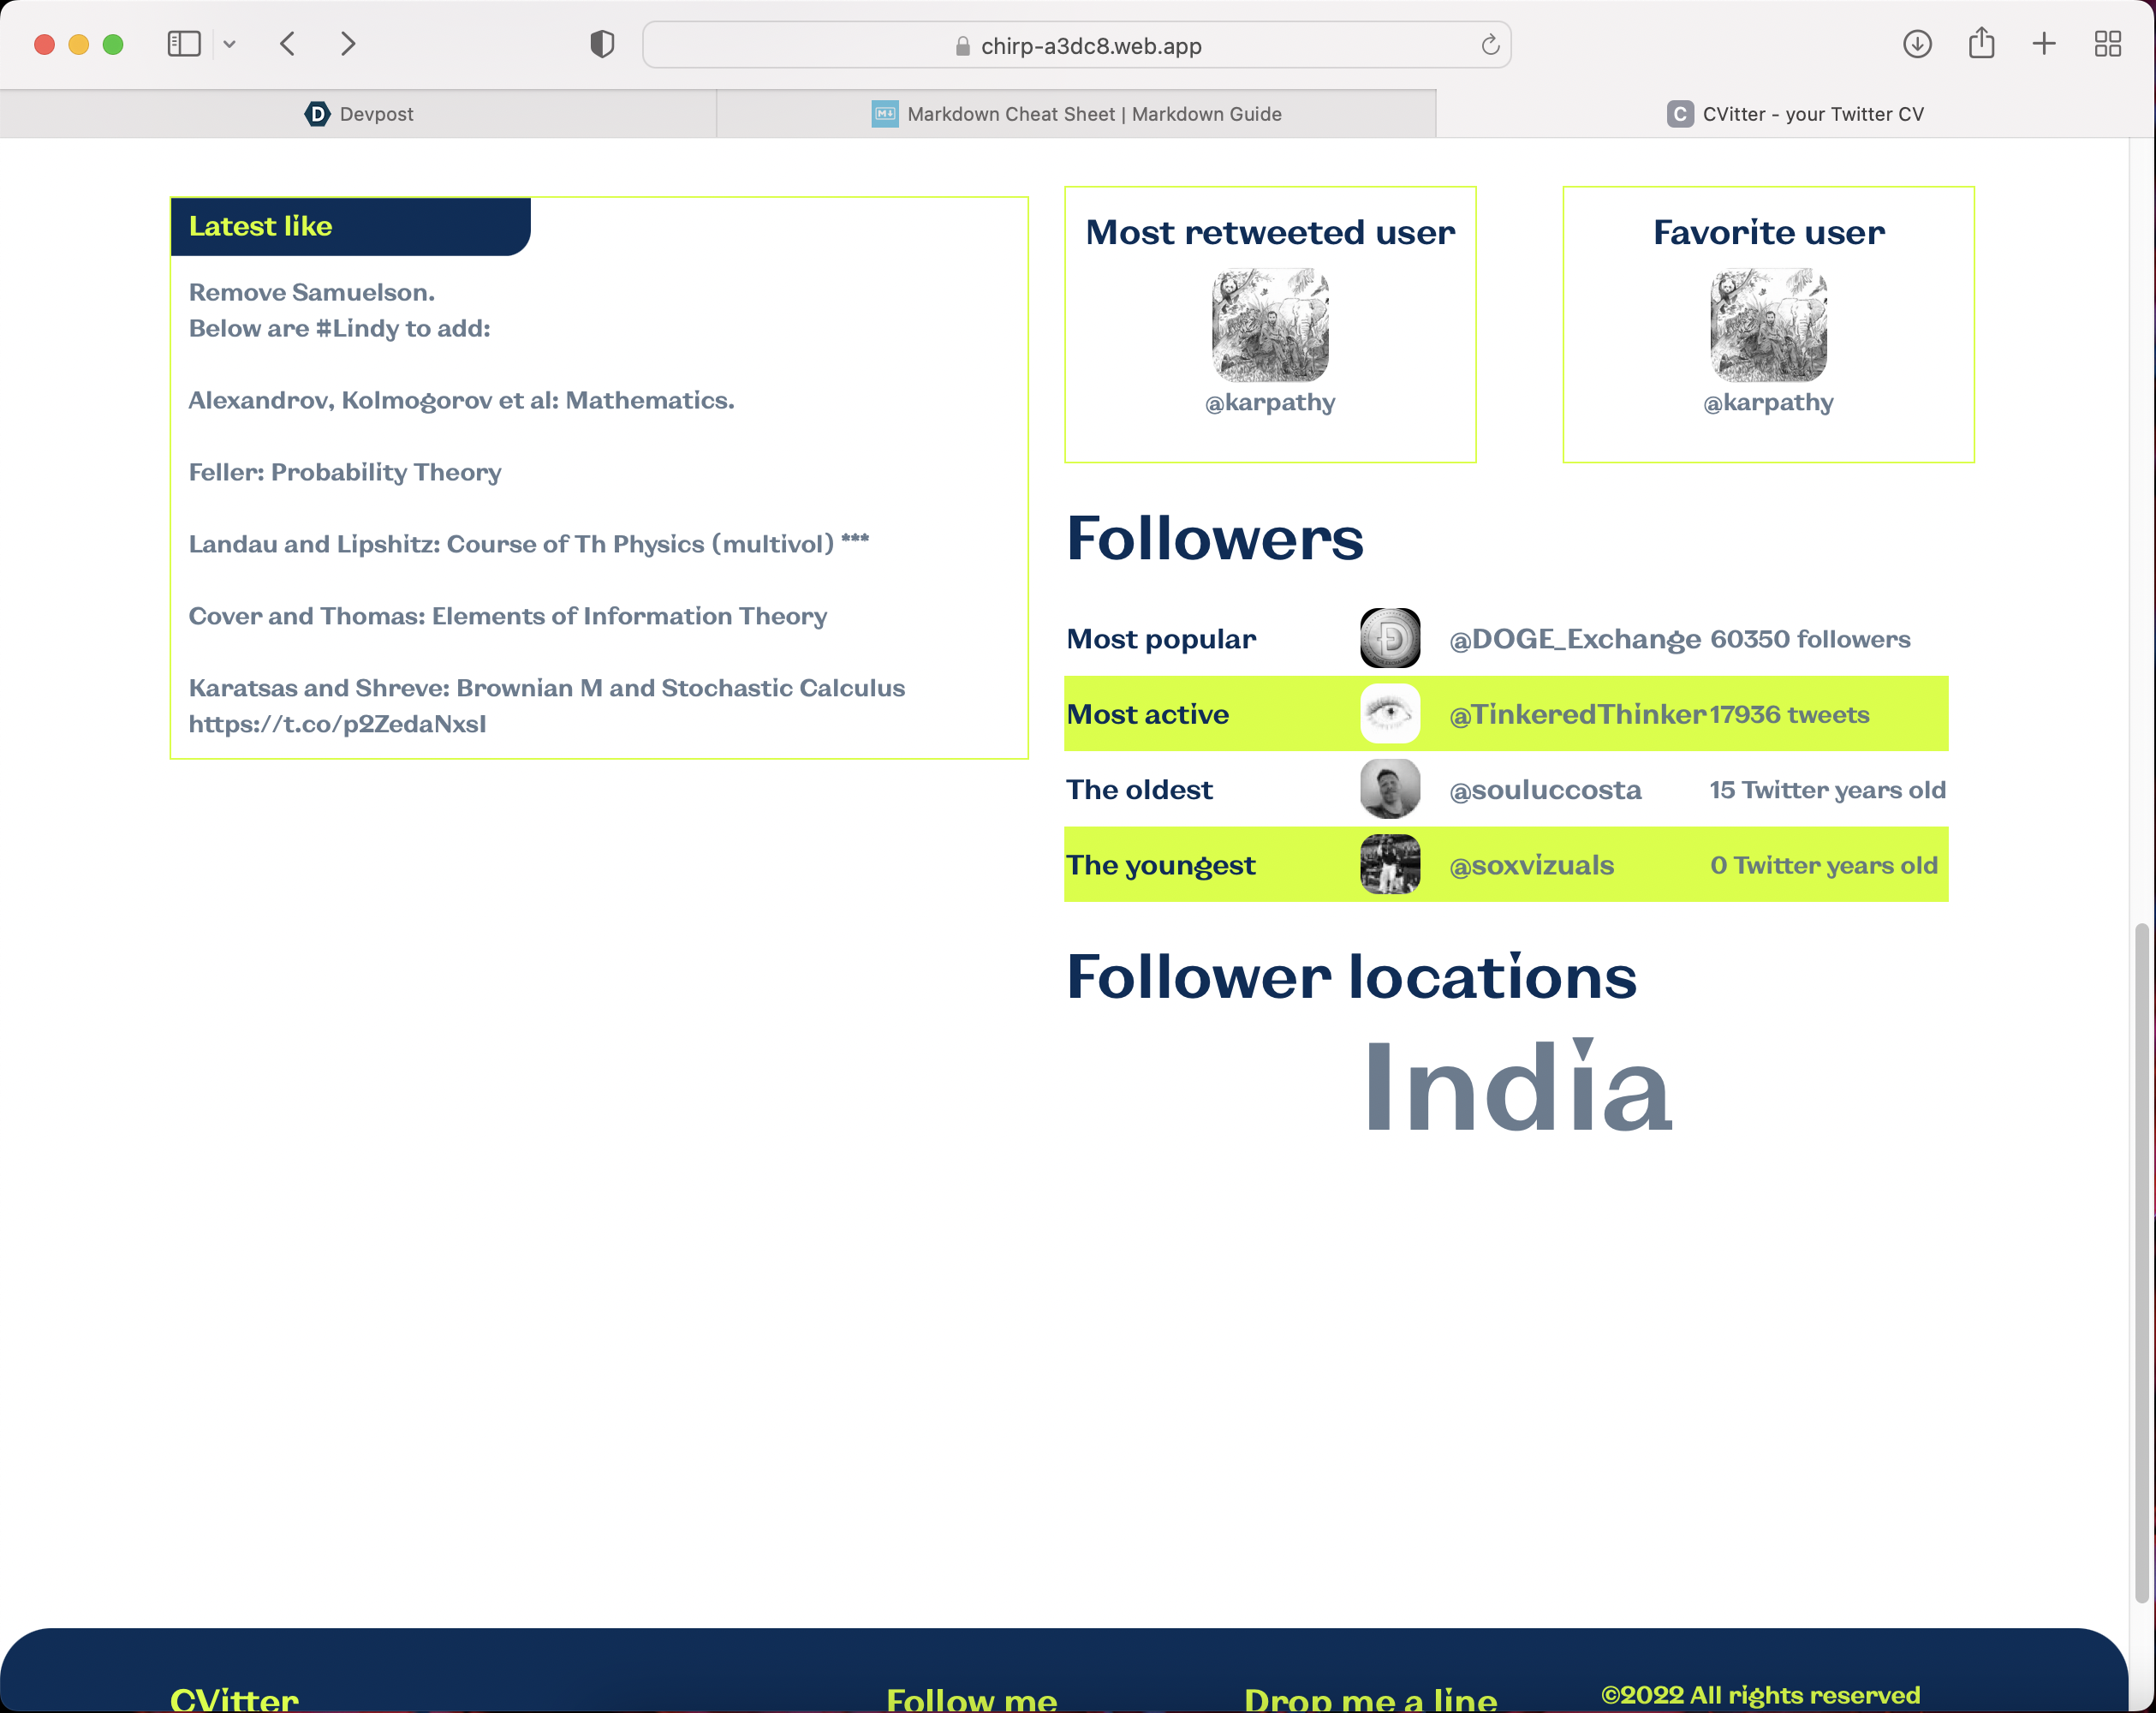Open @karpathy under Most retweeted user
This screenshot has width=2156, height=1713.
pos(1270,403)
